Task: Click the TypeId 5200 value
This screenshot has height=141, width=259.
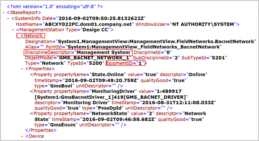Action: pos(95,63)
